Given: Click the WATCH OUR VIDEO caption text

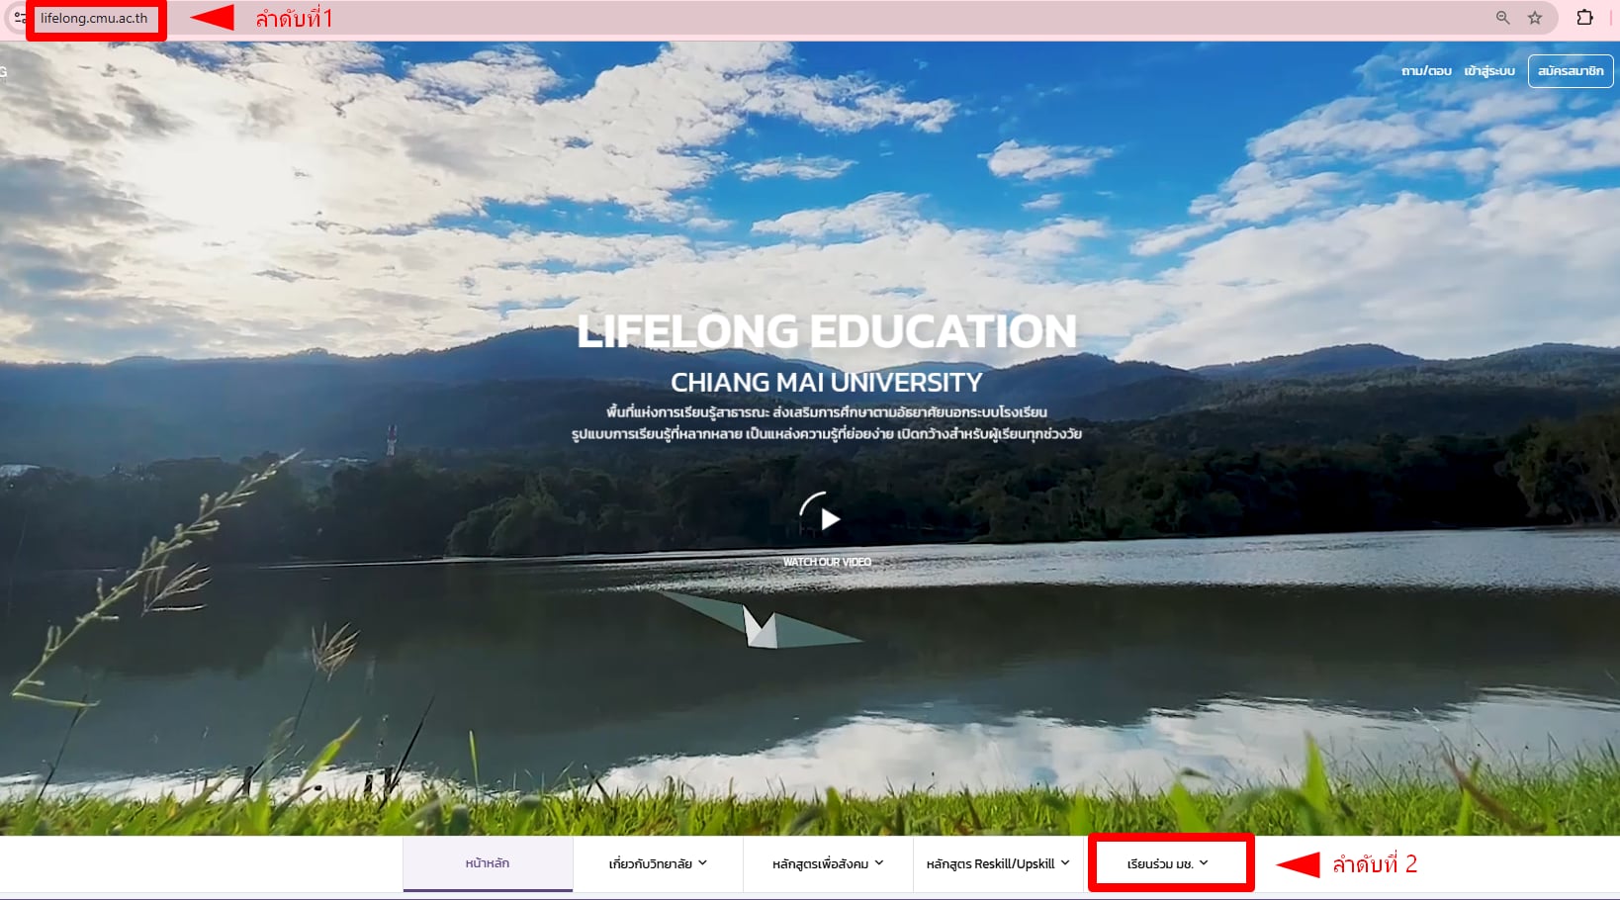Looking at the screenshot, I should pyautogui.click(x=827, y=562).
